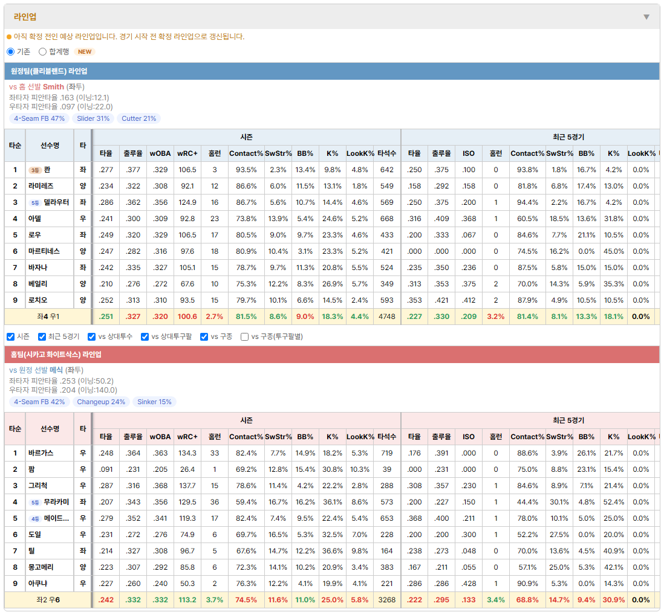Uncheck the 시즌 checkbox
This screenshot has width=664, height=615.
pyautogui.click(x=11, y=336)
